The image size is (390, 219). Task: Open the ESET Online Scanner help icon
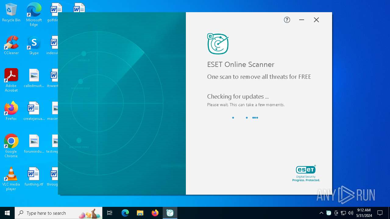coord(287,20)
